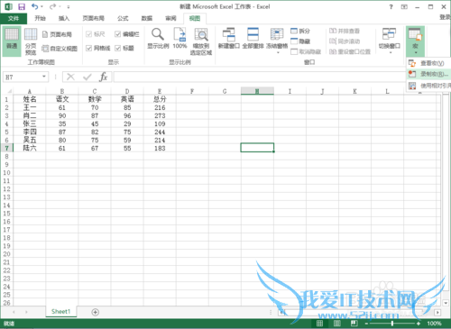Click in the Name Box showing H7
The height and width of the screenshot is (329, 451).
click(x=23, y=78)
